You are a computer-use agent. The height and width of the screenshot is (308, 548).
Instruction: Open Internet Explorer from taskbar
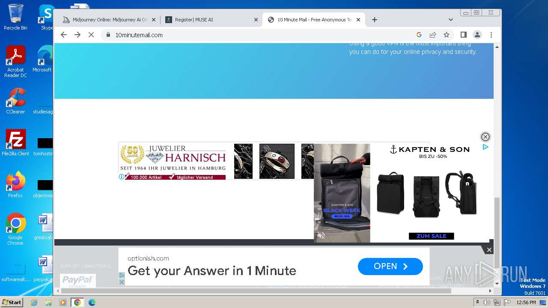[34, 302]
